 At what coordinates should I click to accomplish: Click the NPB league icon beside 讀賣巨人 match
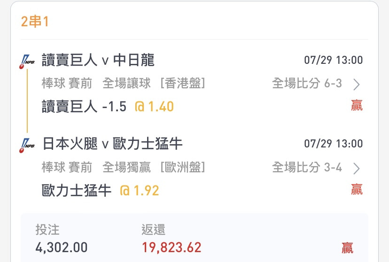pos(27,62)
